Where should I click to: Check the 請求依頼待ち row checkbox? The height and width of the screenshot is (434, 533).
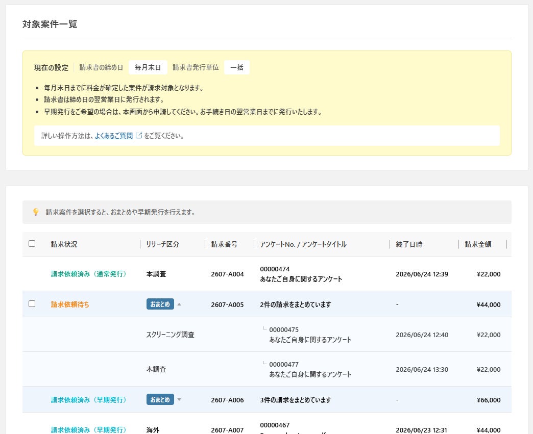pyautogui.click(x=32, y=303)
